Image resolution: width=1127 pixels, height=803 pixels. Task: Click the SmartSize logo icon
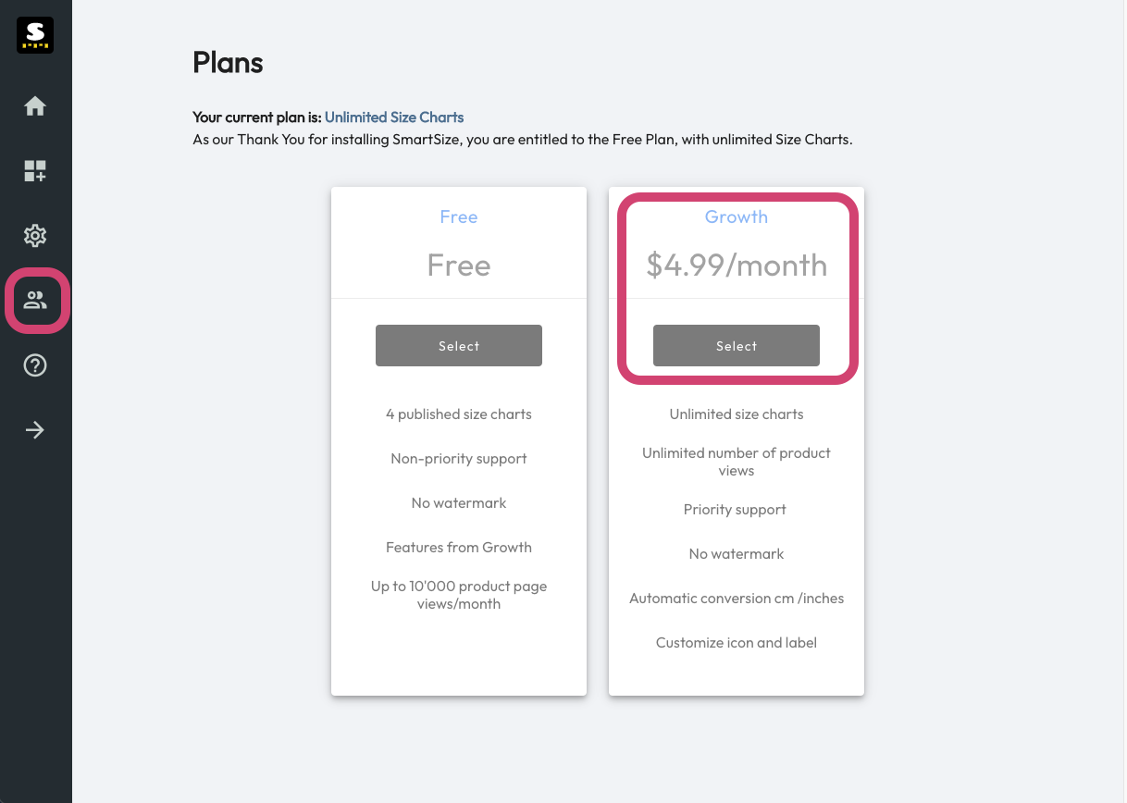35,35
